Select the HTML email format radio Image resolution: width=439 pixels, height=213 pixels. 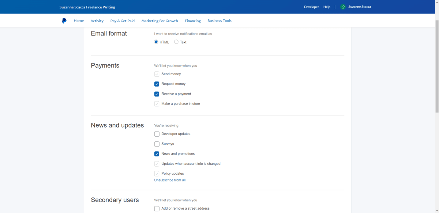coord(156,42)
